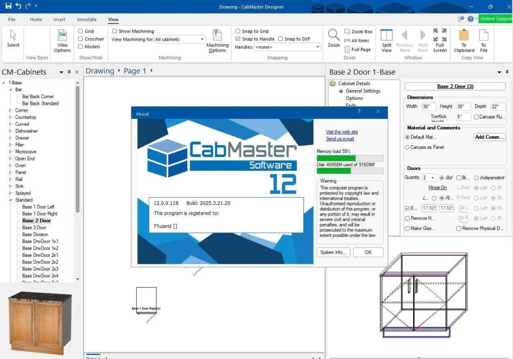Copy the view To Clipboard

pyautogui.click(x=464, y=40)
